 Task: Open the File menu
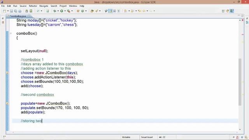click(3, 6)
